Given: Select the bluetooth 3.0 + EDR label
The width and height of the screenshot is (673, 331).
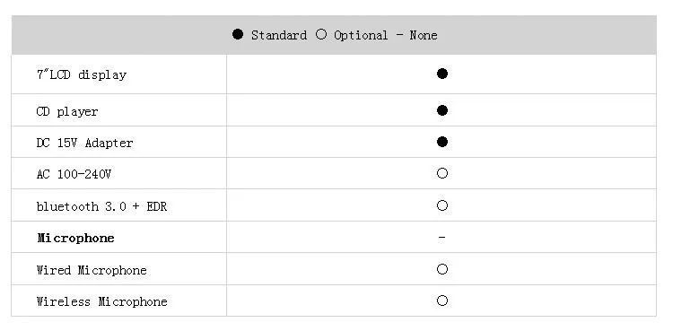Looking at the screenshot, I should point(101,206).
